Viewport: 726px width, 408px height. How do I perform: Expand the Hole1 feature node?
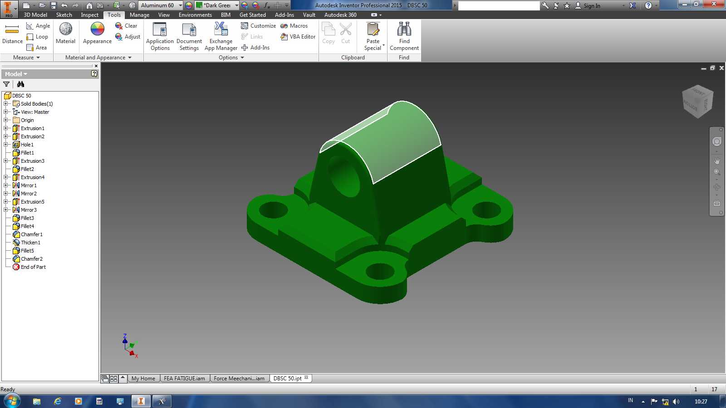pos(6,145)
